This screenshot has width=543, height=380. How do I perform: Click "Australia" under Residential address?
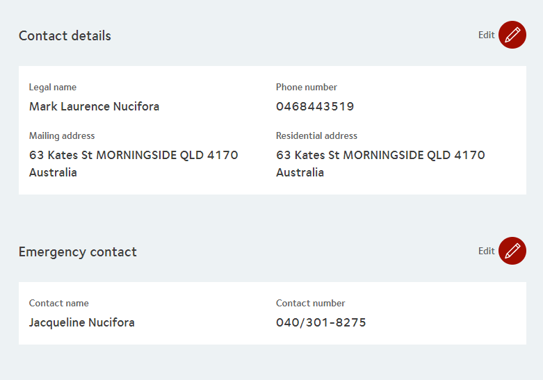300,173
